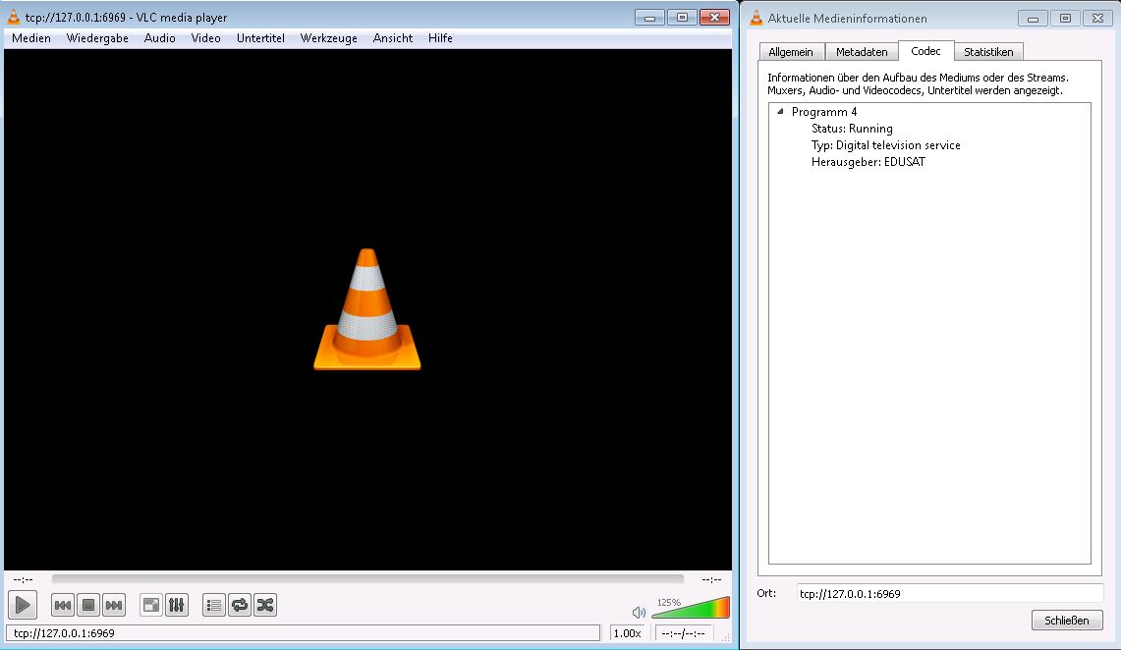Minimize the Aktuelle Medieninformationen window
This screenshot has height=650, width=1121.
pos(1033,19)
